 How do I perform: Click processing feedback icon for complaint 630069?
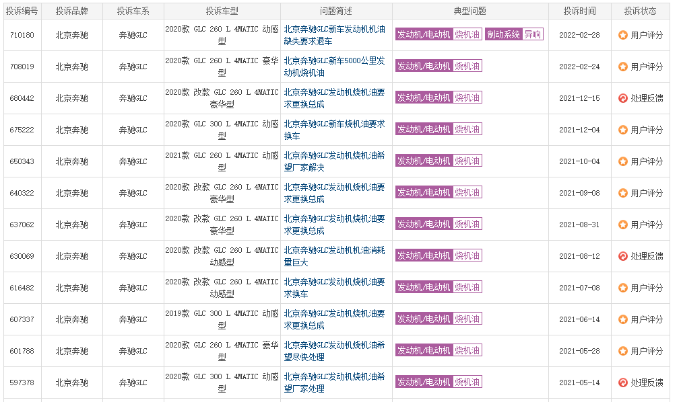coord(623,256)
